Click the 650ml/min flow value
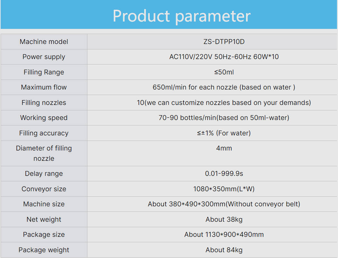This screenshot has height=258, width=338. pyautogui.click(x=224, y=87)
